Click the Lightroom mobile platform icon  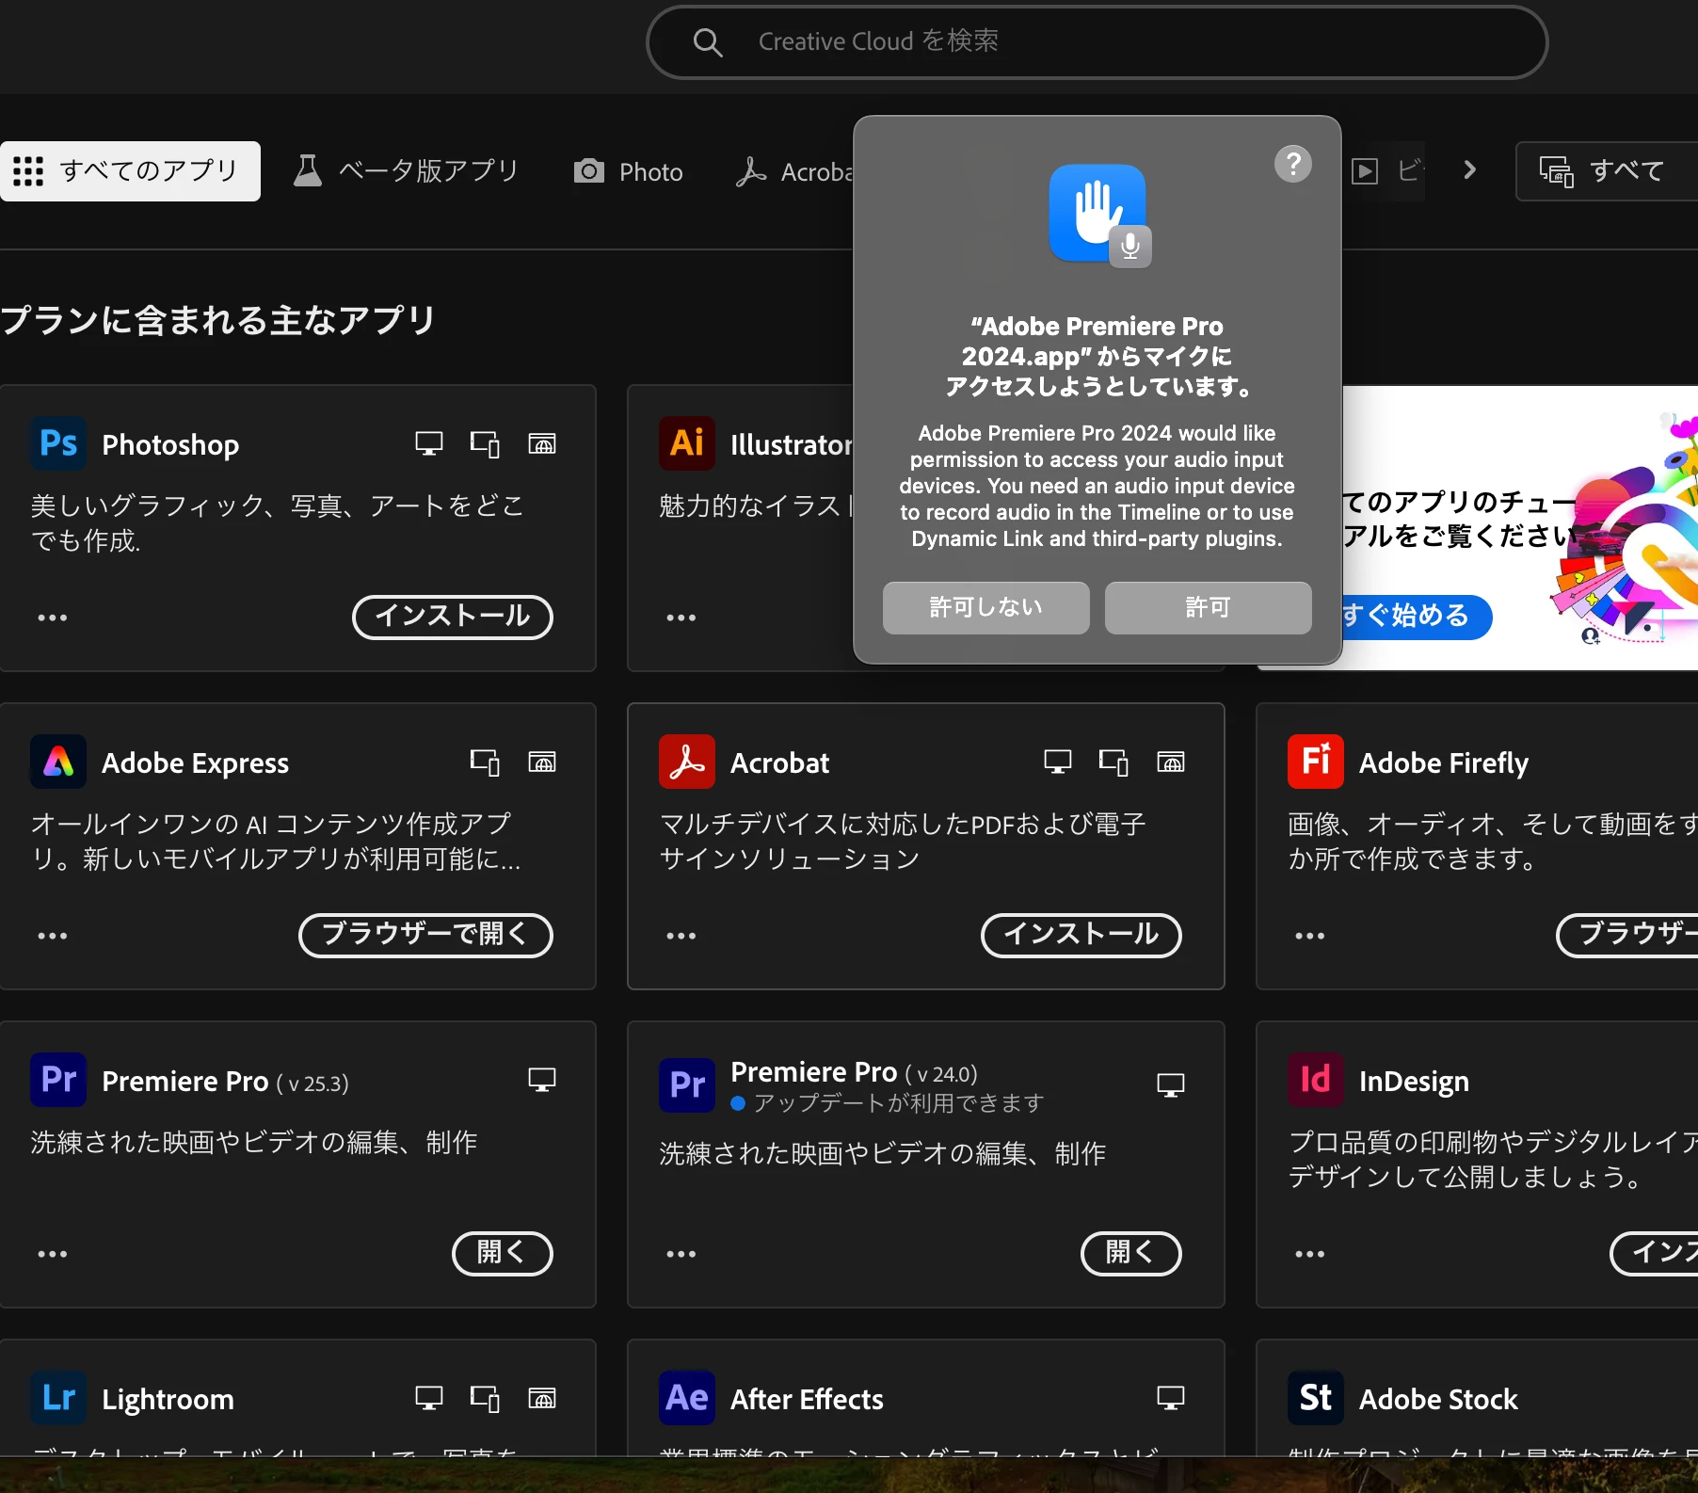click(485, 1398)
